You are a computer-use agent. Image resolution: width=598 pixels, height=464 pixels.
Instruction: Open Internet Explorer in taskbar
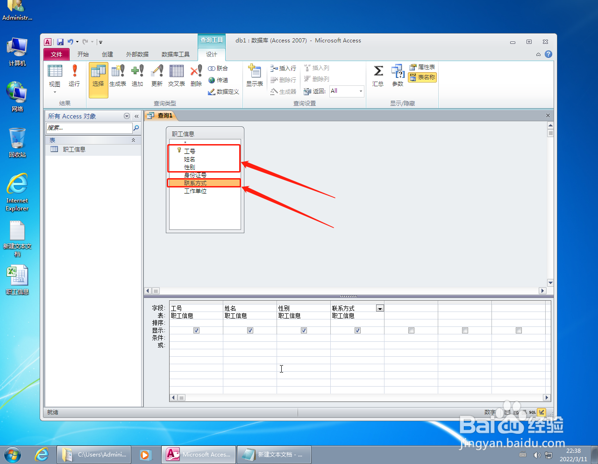point(42,454)
